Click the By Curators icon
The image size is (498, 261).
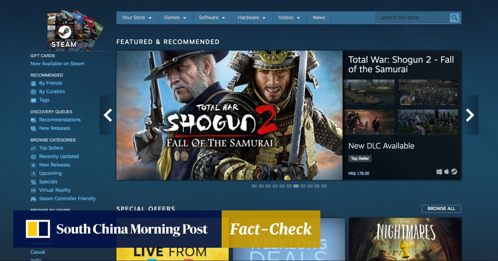34,92
